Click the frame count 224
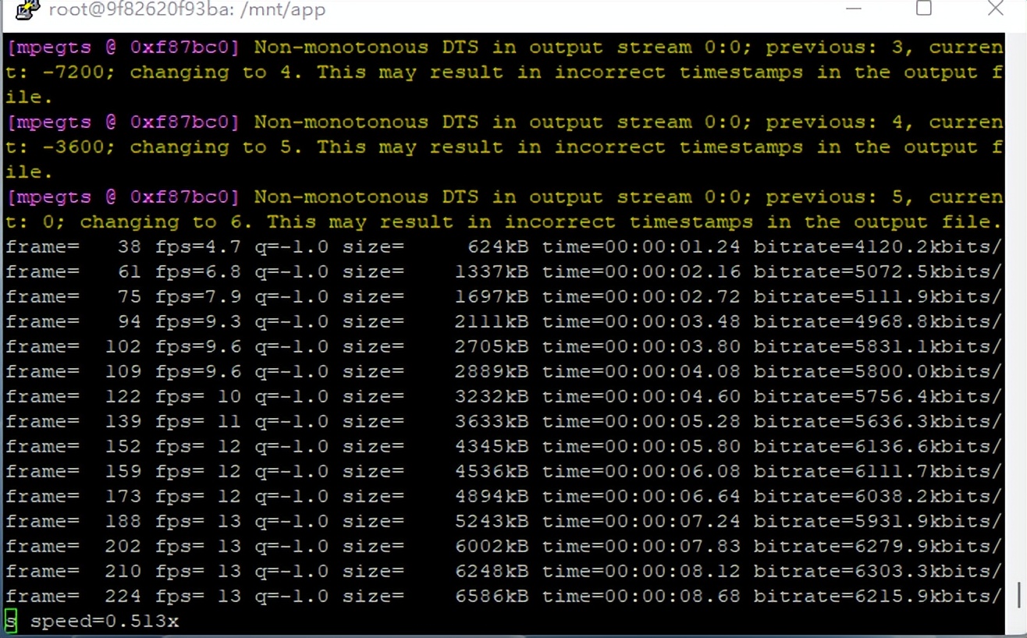This screenshot has width=1027, height=638. pos(123,597)
